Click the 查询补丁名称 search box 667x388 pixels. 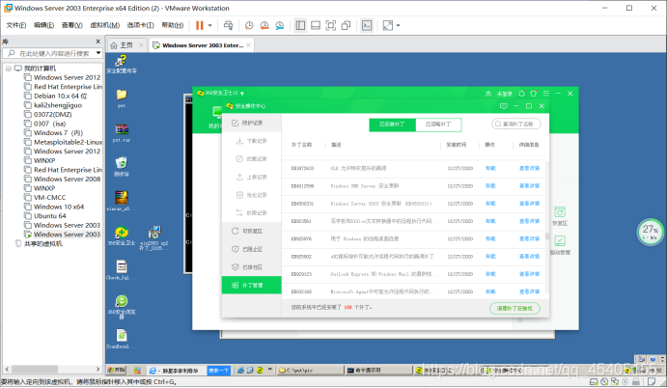516,124
